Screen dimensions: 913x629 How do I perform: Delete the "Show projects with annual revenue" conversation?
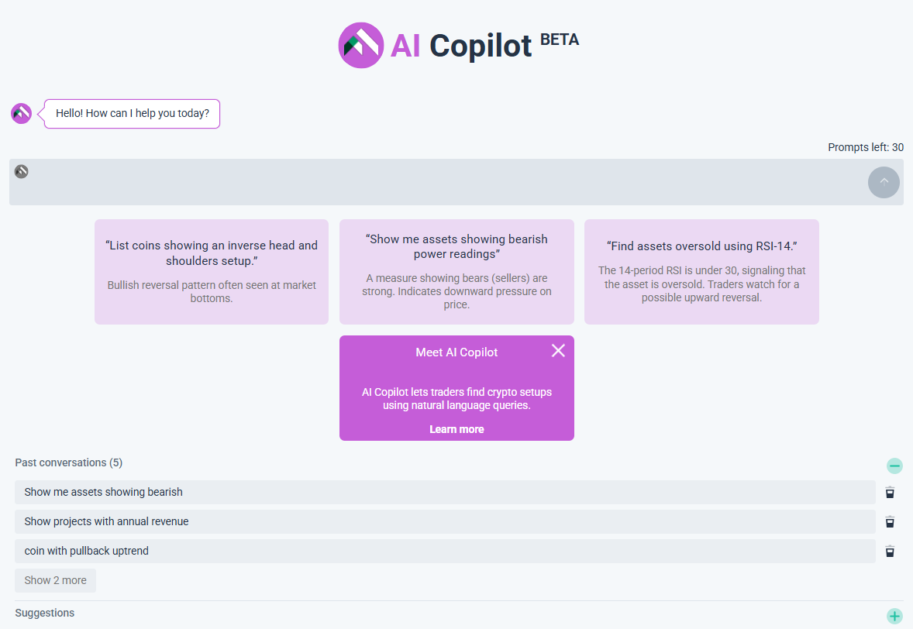click(x=890, y=521)
